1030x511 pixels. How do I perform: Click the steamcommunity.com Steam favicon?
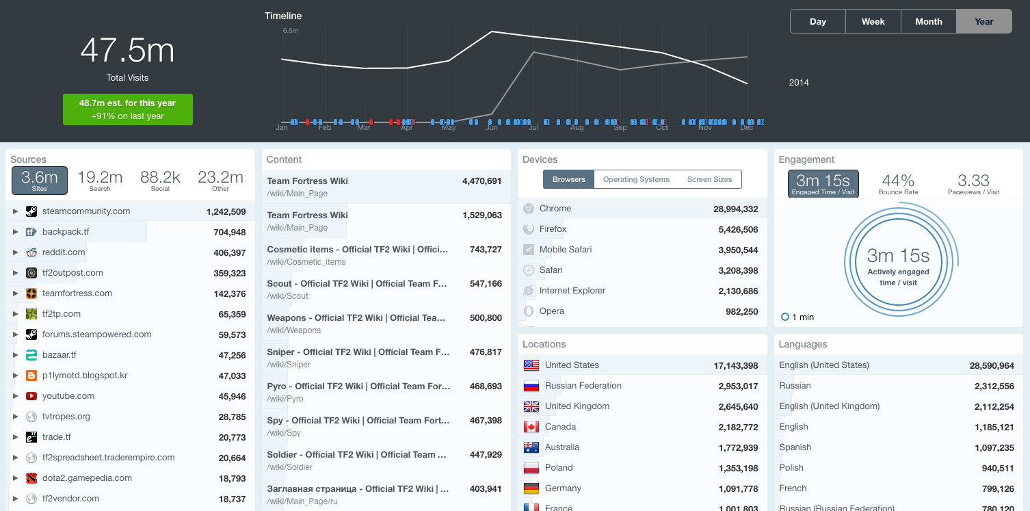[31, 211]
